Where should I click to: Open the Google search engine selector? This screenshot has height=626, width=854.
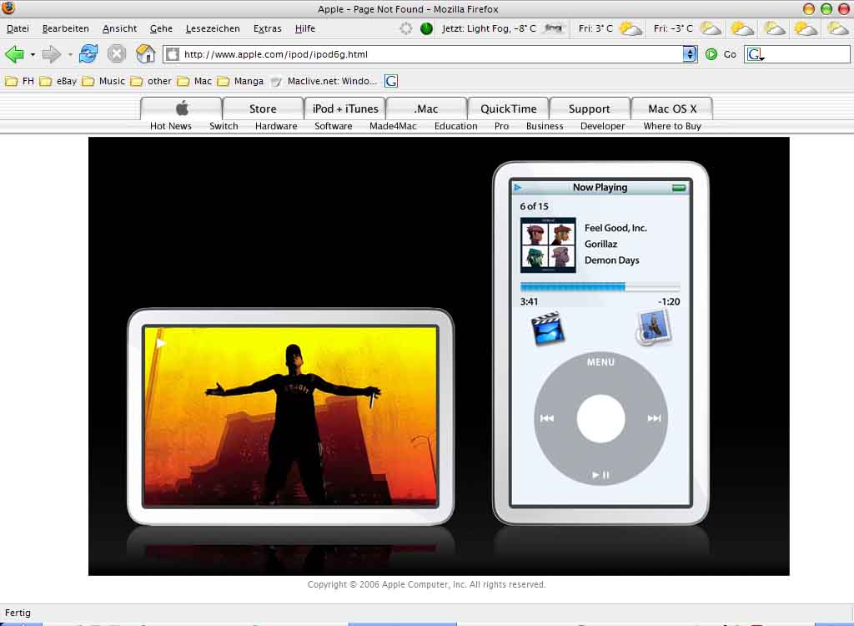(x=756, y=54)
